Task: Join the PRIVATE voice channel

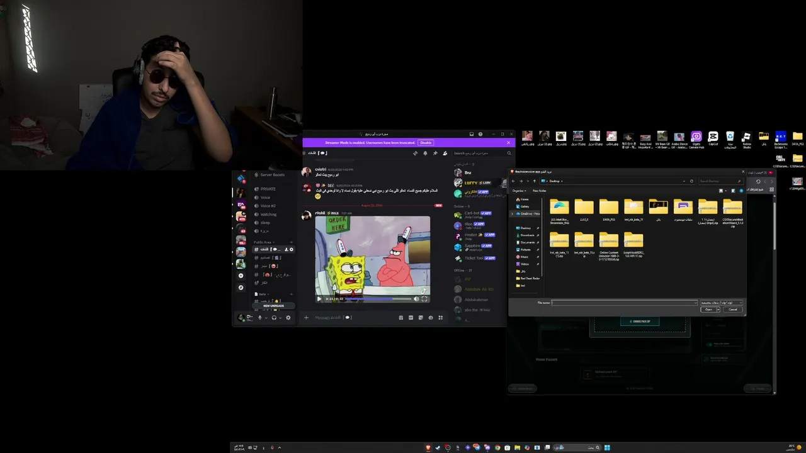Action: [269, 189]
